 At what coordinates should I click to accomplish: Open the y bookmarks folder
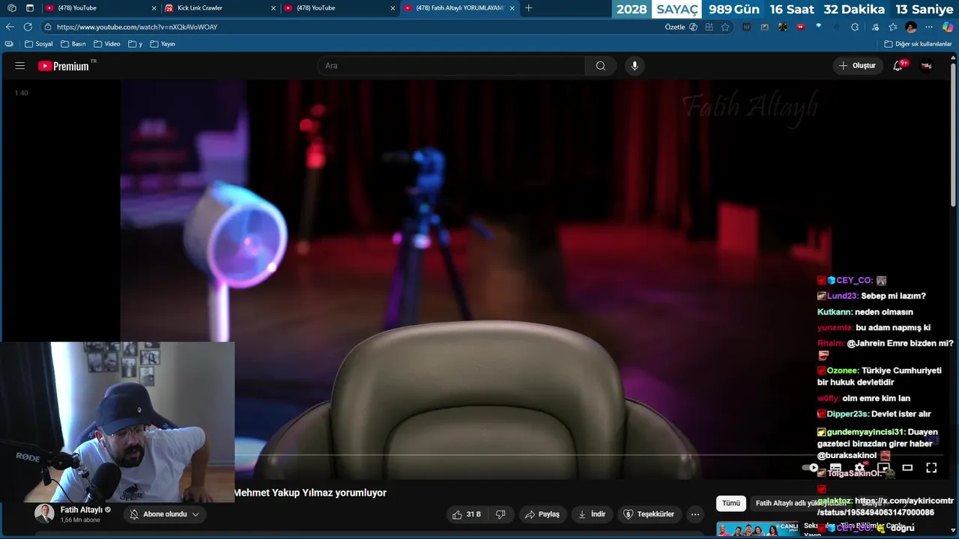[x=136, y=44]
